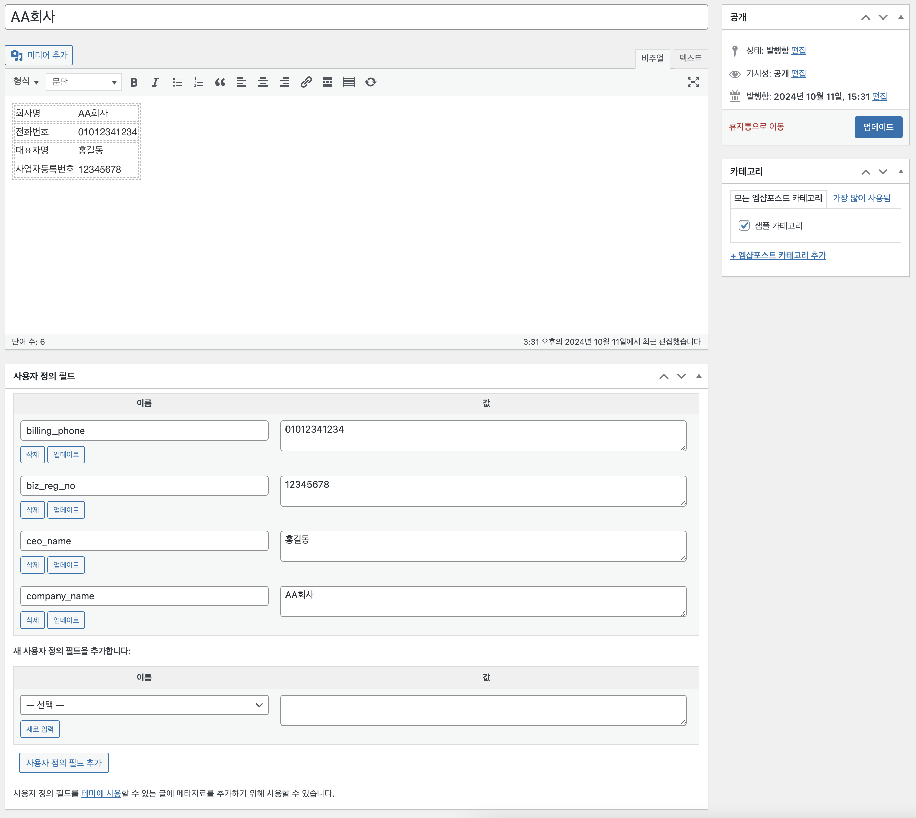Screen dimensions: 916x818
Task: Move the 공개 panel up
Action: click(x=866, y=17)
